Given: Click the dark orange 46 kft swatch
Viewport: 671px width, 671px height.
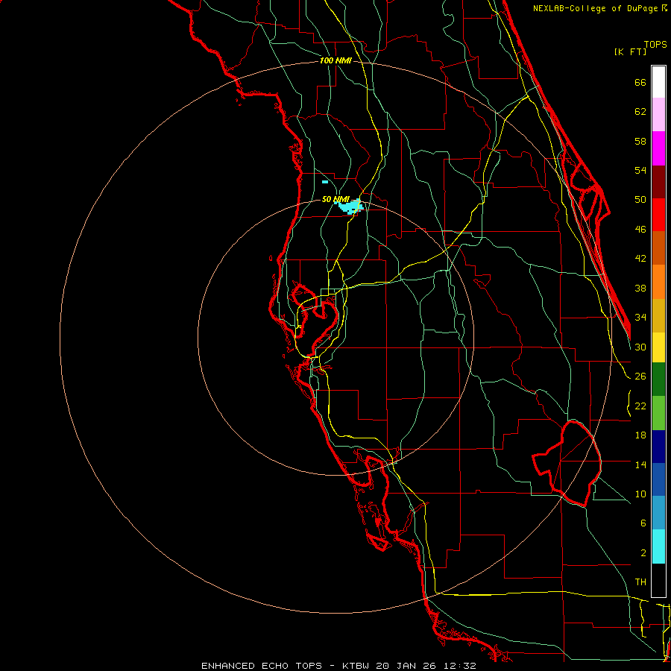Looking at the screenshot, I should point(658,248).
